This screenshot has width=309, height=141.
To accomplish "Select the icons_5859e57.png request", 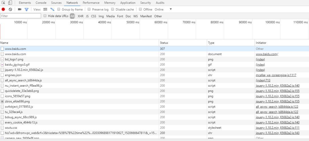I will tap(154, 96).
